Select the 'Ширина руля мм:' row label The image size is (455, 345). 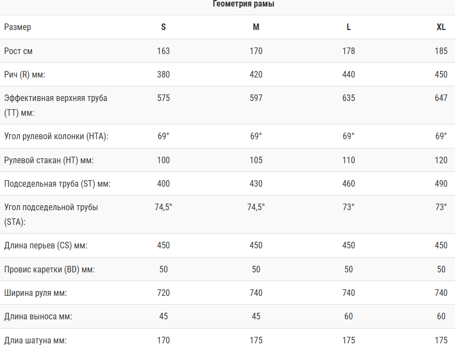pos(35,293)
